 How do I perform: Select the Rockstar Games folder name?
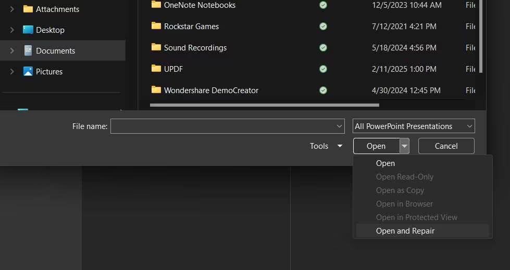pyautogui.click(x=191, y=27)
